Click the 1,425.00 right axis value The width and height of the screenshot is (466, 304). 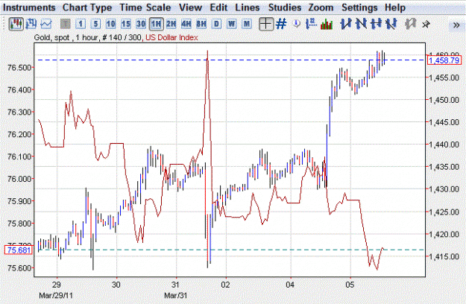(444, 212)
